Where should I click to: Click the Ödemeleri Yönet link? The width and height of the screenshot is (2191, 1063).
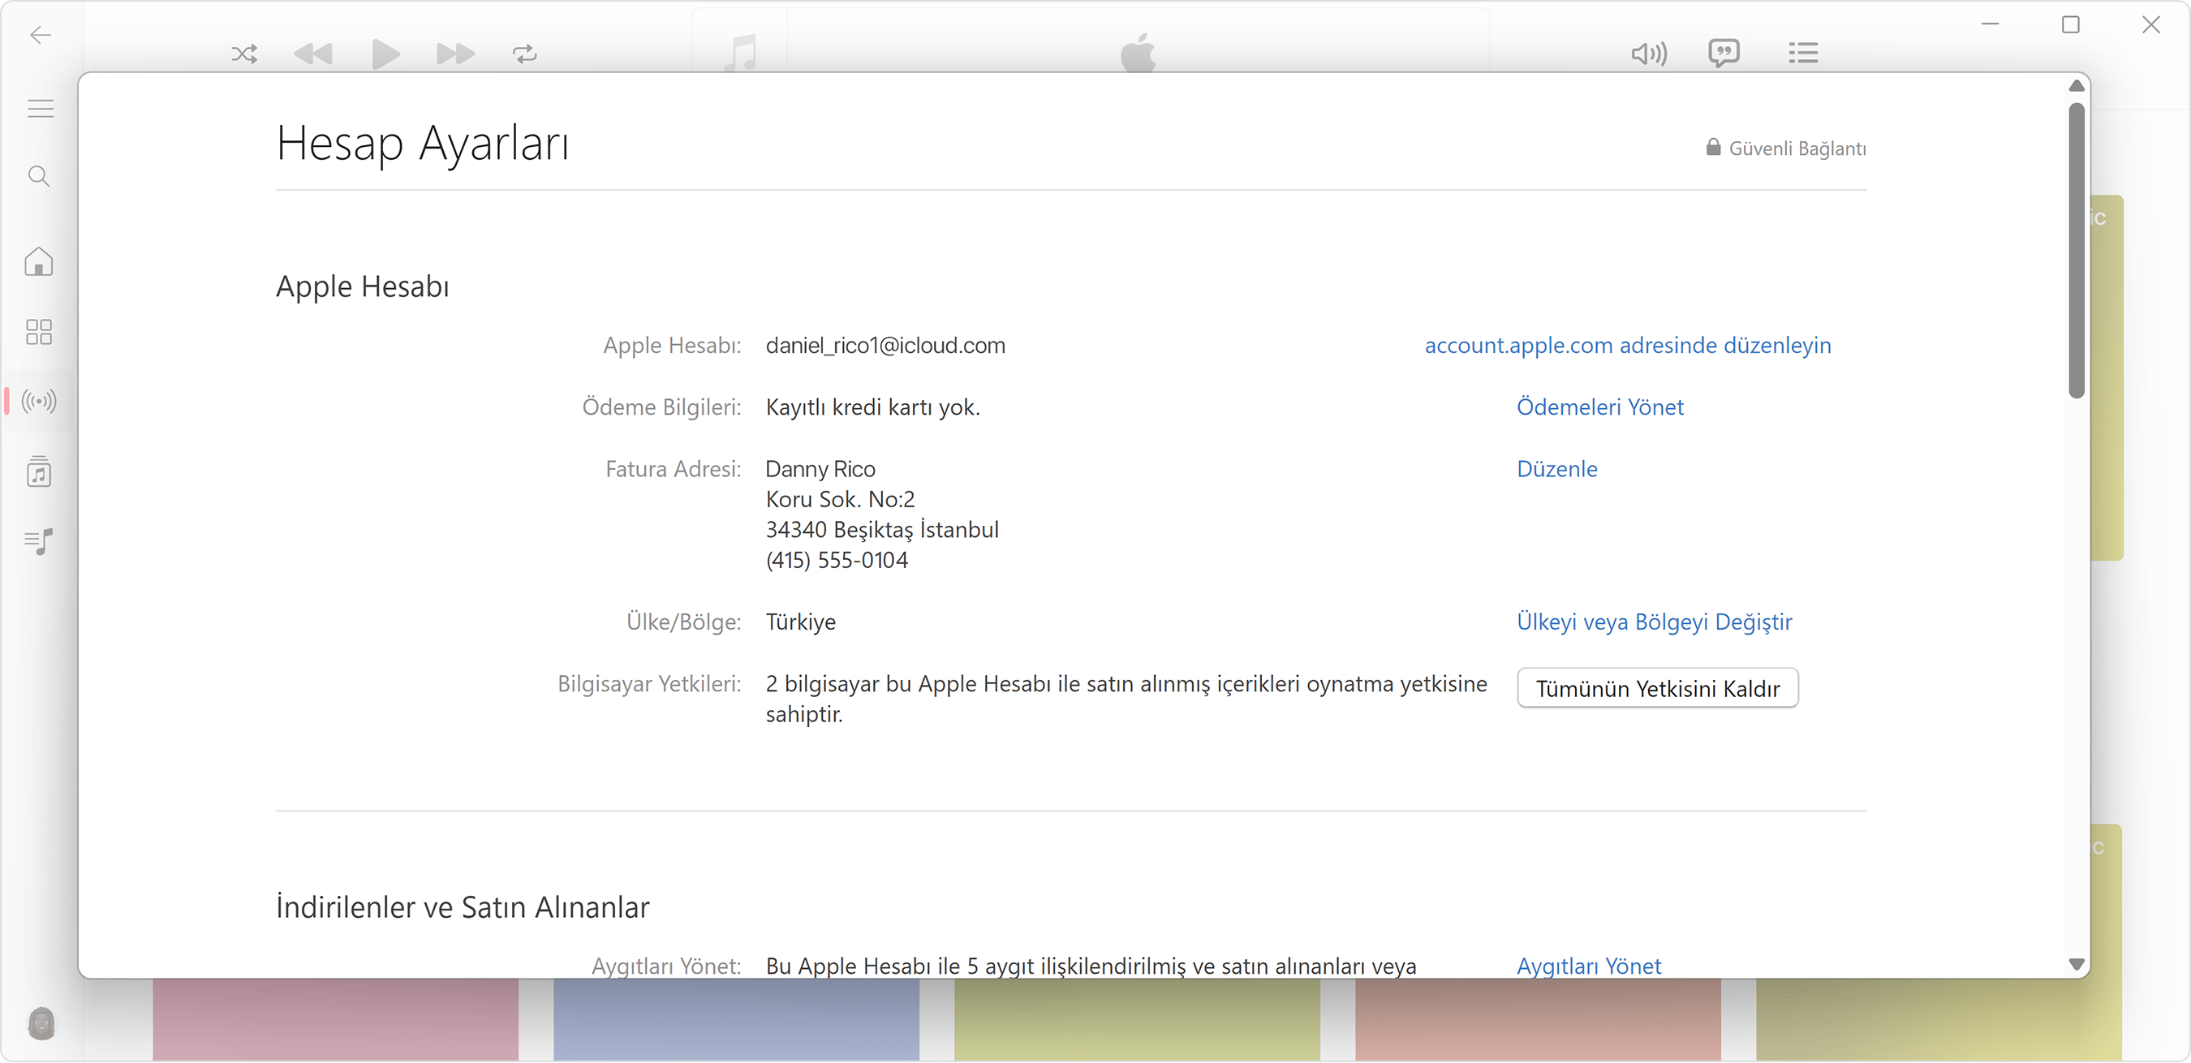tap(1600, 407)
